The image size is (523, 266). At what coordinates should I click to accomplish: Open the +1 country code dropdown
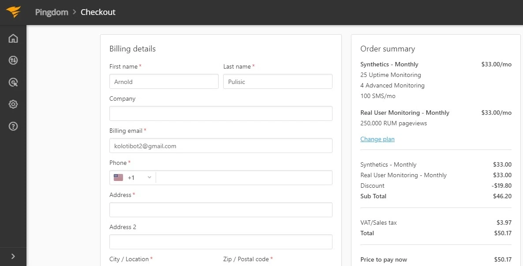tap(133, 178)
